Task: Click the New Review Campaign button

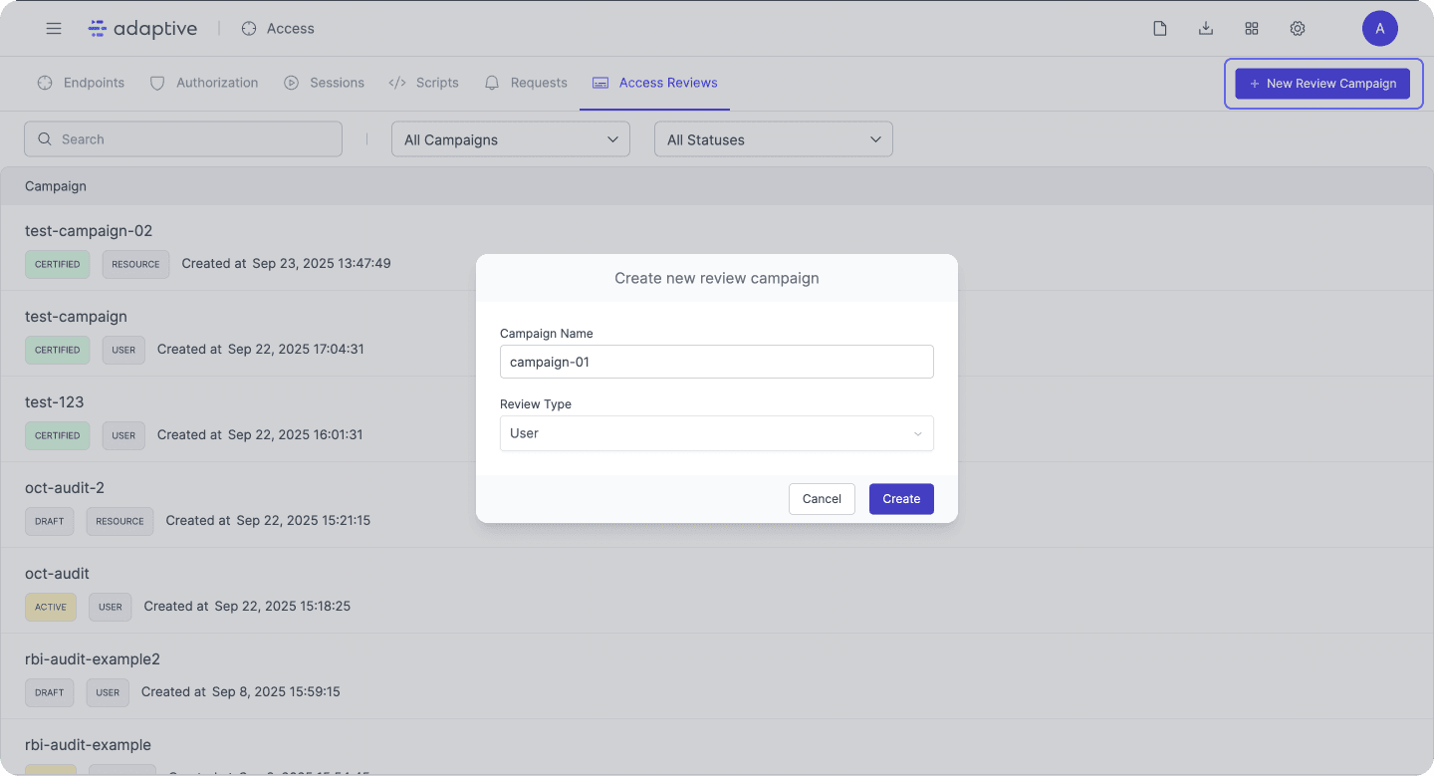Action: click(1322, 84)
